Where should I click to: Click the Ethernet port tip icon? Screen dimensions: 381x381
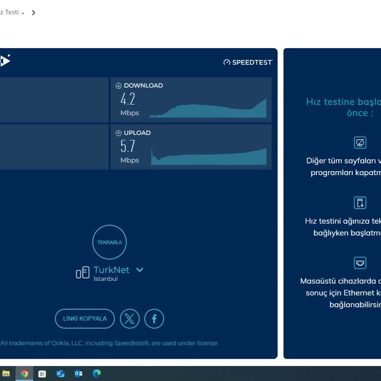360,262
